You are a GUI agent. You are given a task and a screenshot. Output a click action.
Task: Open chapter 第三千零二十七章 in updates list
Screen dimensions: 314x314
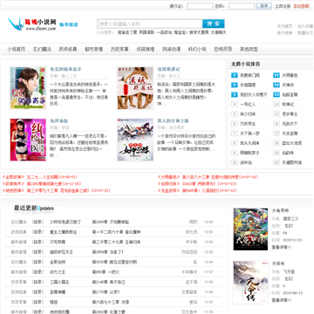(x=116, y=242)
